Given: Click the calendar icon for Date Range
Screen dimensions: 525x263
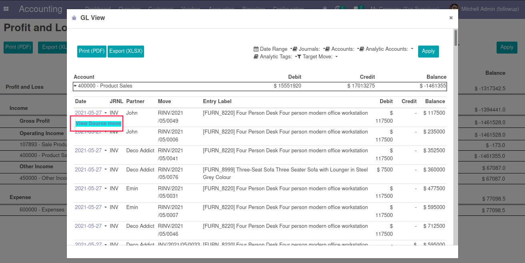Looking at the screenshot, I should coord(256,49).
